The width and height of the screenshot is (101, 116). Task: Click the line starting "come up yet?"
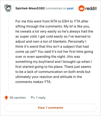pos(54,52)
